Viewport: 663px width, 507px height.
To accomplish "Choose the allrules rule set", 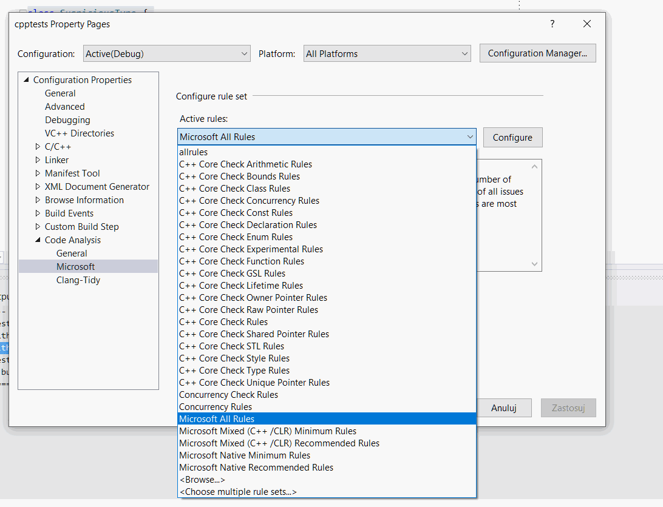I will pos(327,152).
